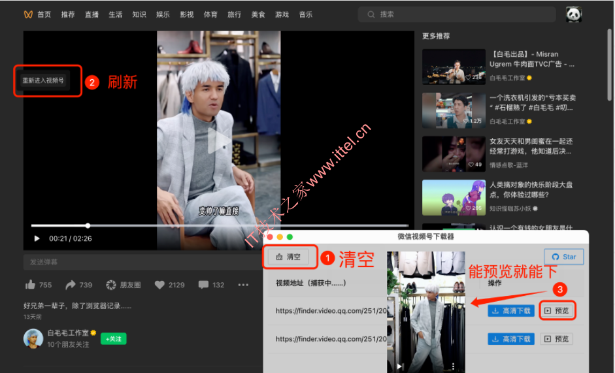Open 游戏 navigation tab
The height and width of the screenshot is (373, 615).
(x=282, y=14)
